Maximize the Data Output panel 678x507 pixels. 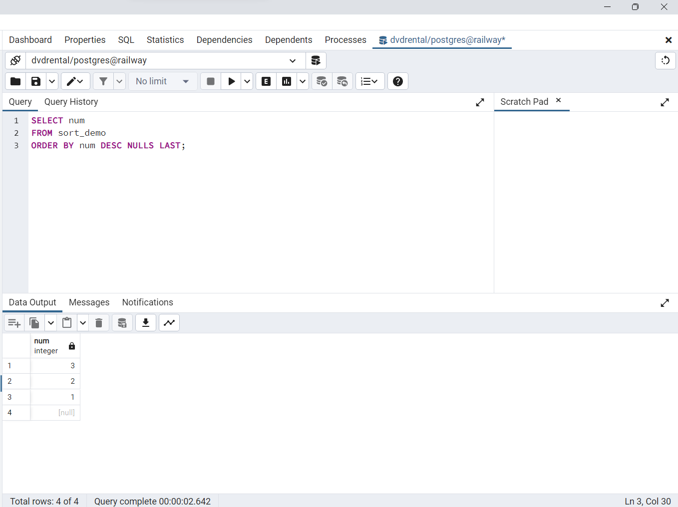(665, 303)
